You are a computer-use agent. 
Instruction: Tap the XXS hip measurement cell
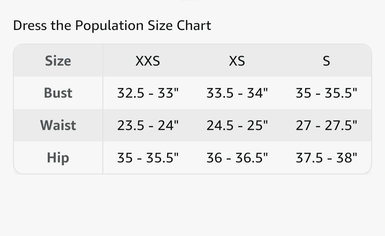(x=148, y=158)
